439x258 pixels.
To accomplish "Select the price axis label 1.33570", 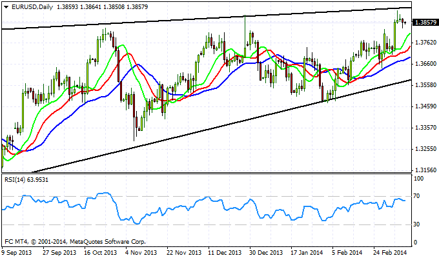I will [426, 128].
